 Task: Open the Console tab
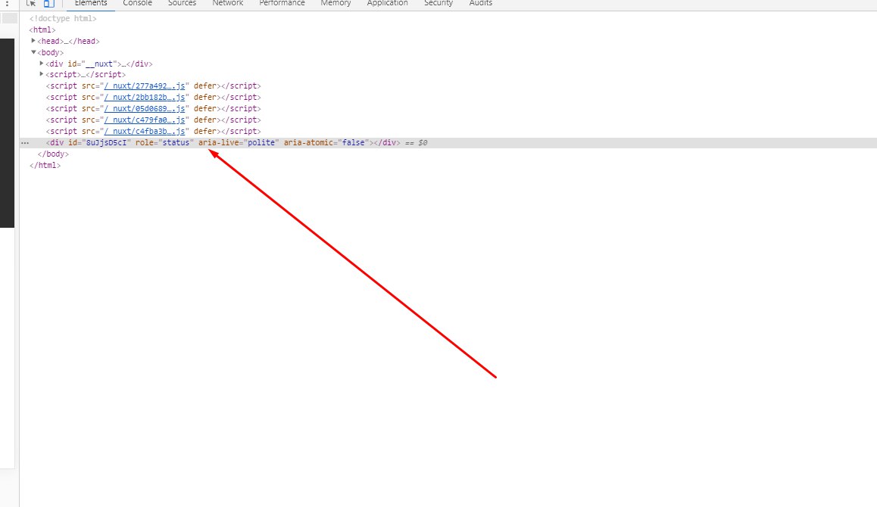click(x=138, y=3)
